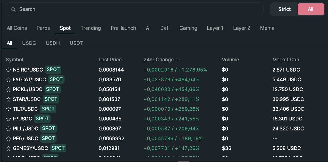Click the SPOT badge on NEIRO/USDC
Screen dimensions: 328x162
(53, 70)
